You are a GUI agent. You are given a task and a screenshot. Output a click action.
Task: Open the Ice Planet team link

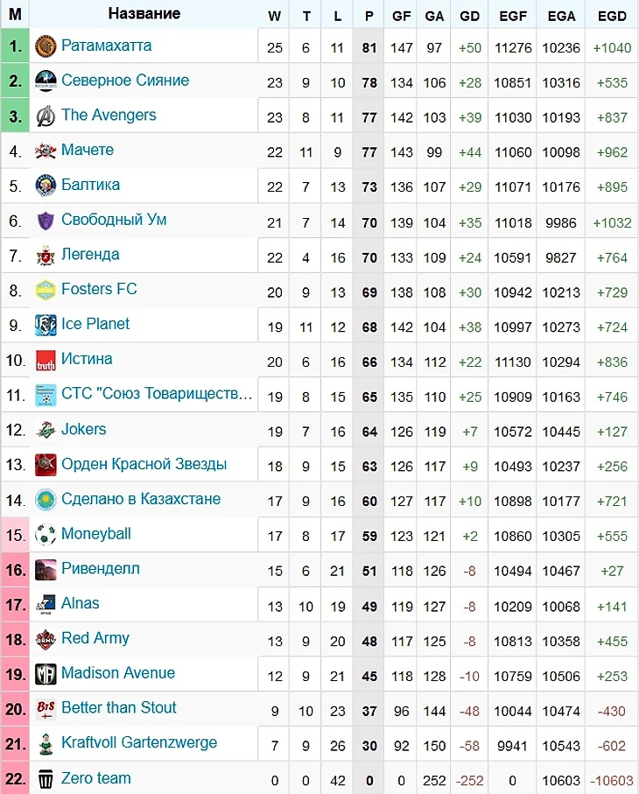coord(95,324)
